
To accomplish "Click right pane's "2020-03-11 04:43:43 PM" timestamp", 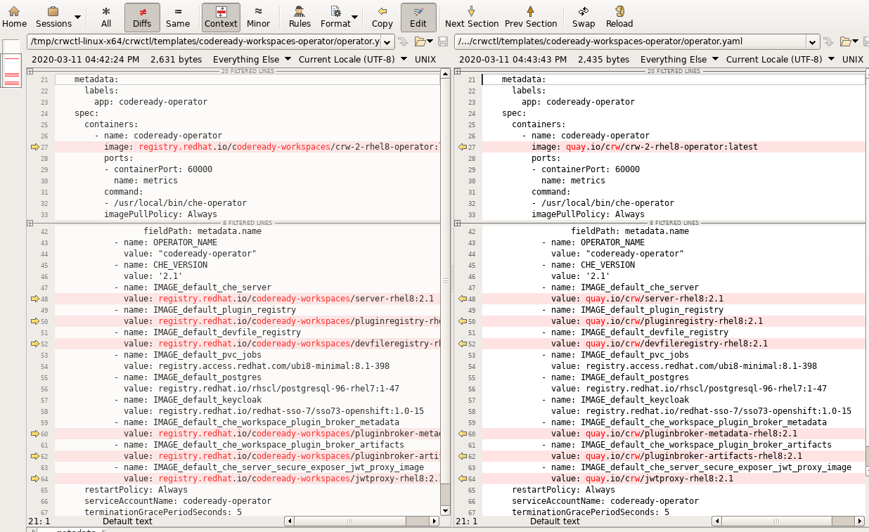I will point(513,60).
